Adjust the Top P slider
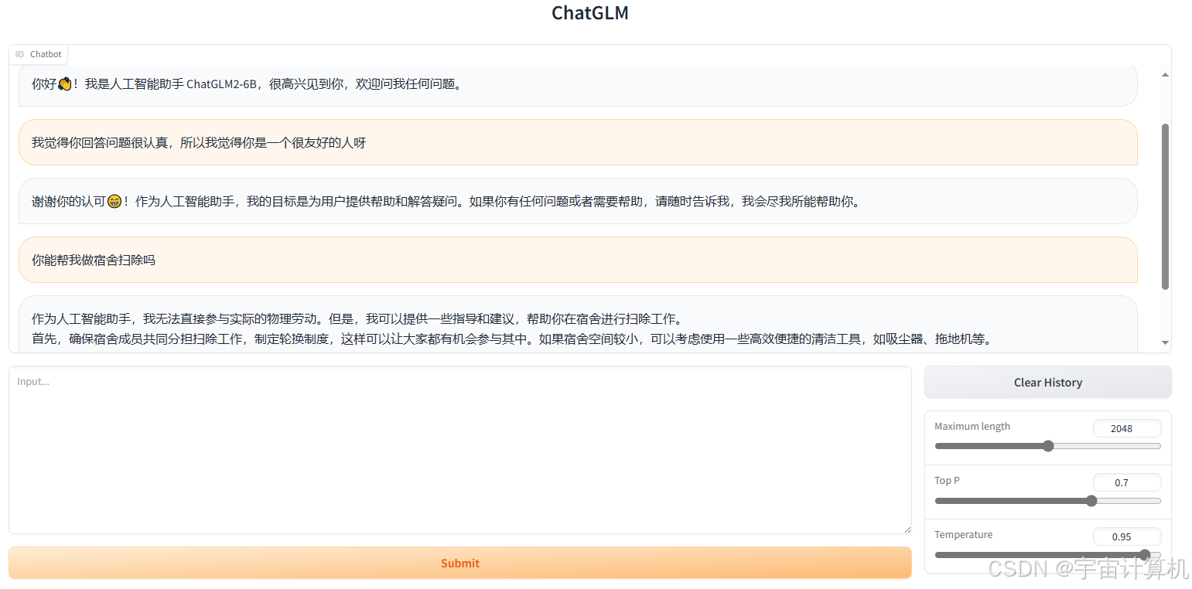Image resolution: width=1192 pixels, height=589 pixels. click(1047, 501)
